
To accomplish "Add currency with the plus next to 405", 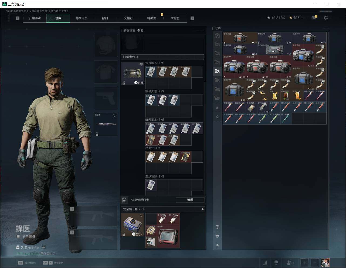I will 302,18.
